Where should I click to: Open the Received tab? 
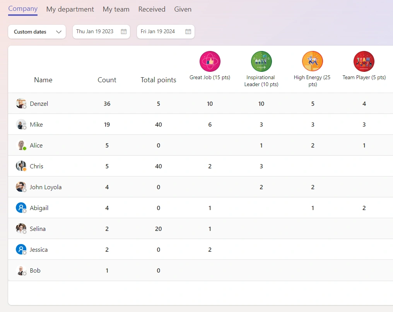pyautogui.click(x=152, y=9)
